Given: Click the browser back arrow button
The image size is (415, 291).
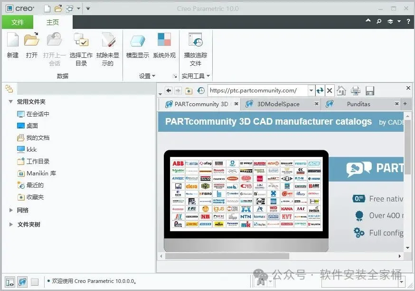Looking at the screenshot, I should tap(169, 91).
